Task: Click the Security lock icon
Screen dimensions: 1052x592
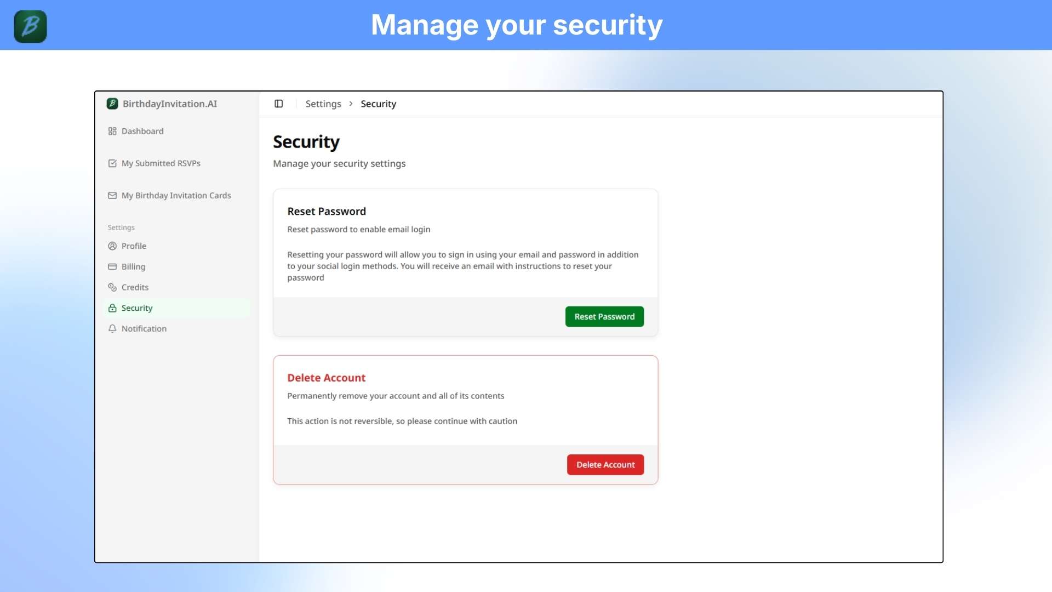Action: point(112,308)
